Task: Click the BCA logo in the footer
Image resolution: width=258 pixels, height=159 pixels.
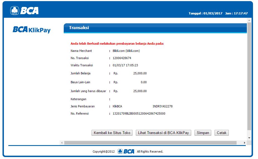Action: point(126,151)
